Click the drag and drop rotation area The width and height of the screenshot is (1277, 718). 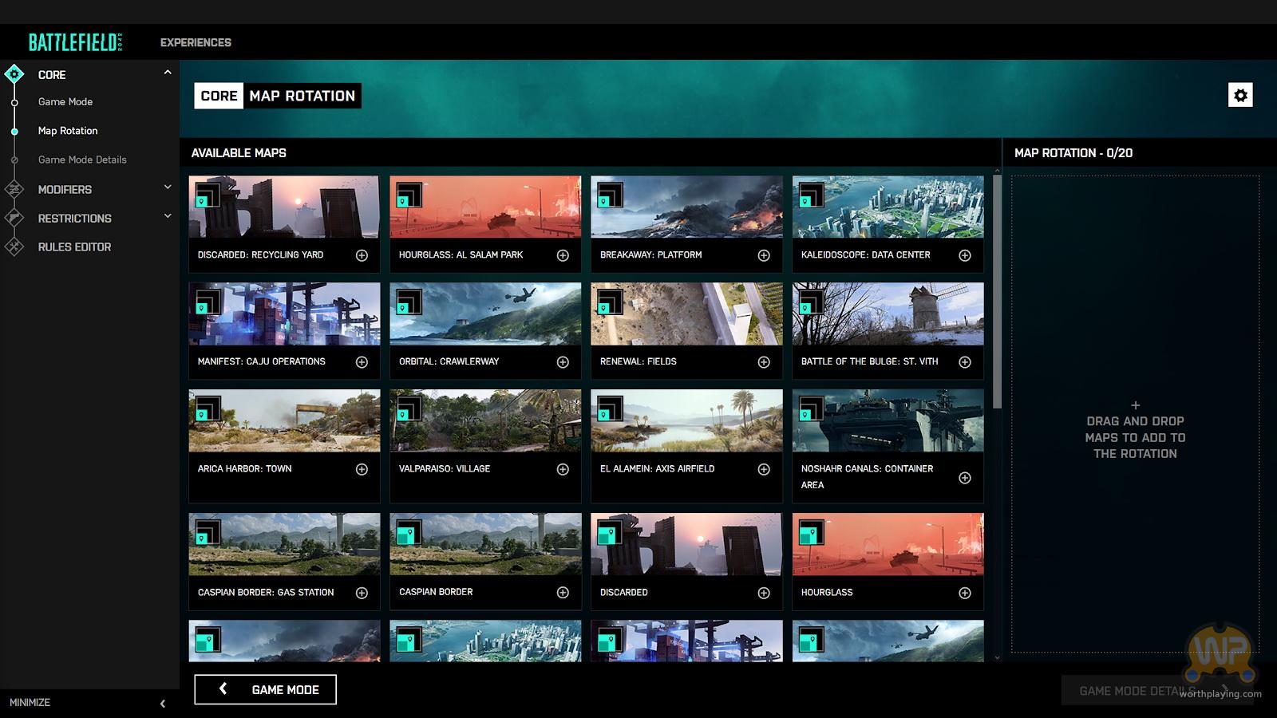[1135, 414]
